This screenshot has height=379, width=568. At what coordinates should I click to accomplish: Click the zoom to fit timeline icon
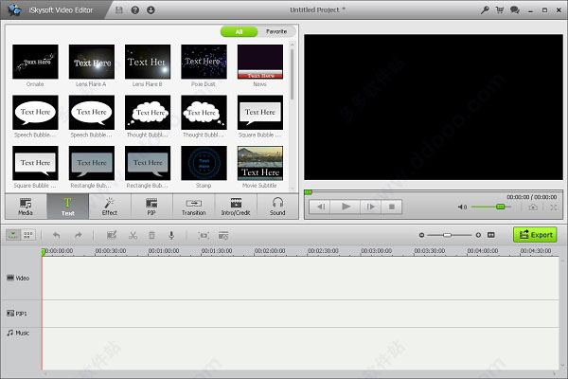click(490, 235)
